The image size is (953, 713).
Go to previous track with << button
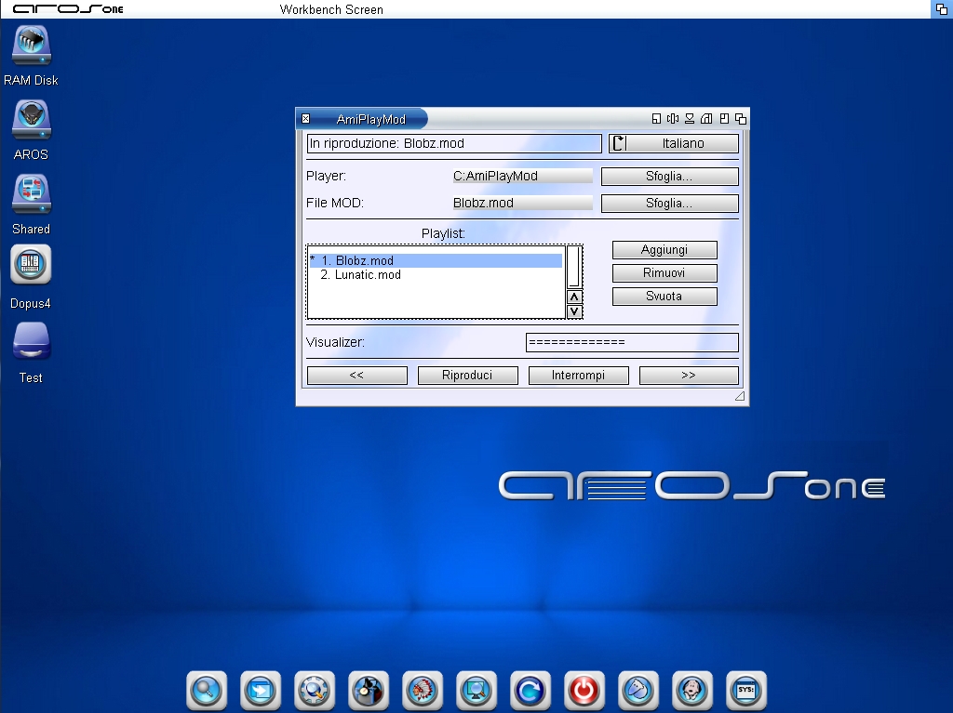point(356,376)
